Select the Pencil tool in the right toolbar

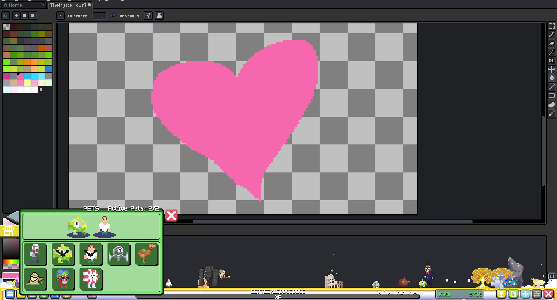(552, 35)
